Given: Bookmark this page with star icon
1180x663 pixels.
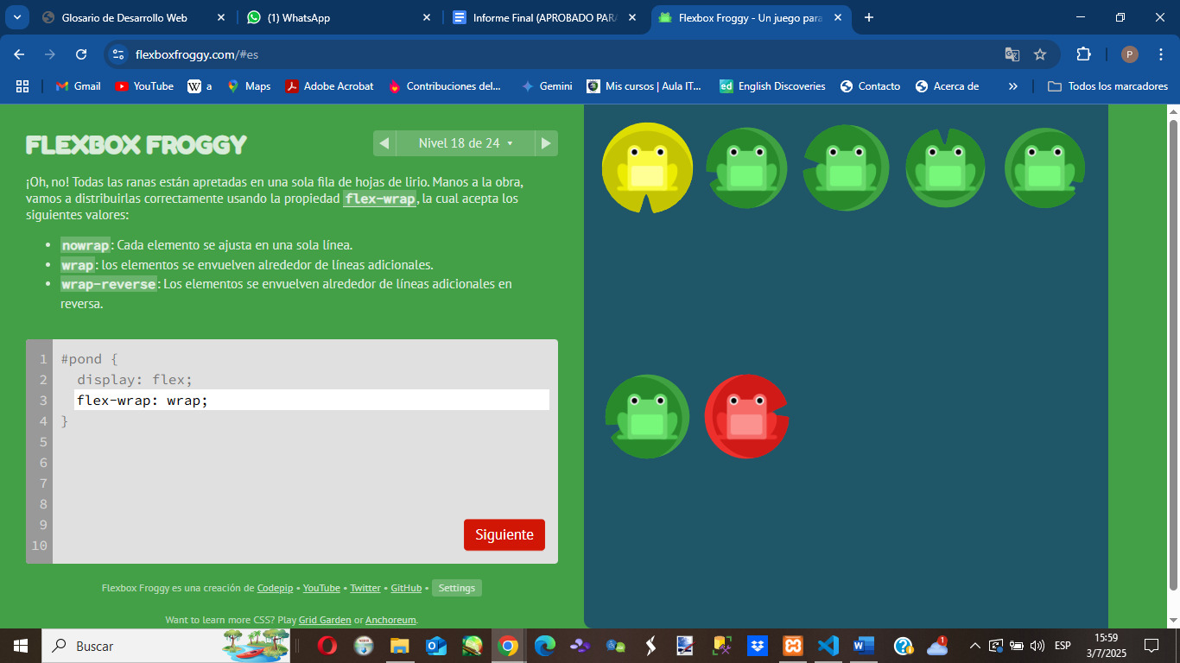Looking at the screenshot, I should (1040, 54).
